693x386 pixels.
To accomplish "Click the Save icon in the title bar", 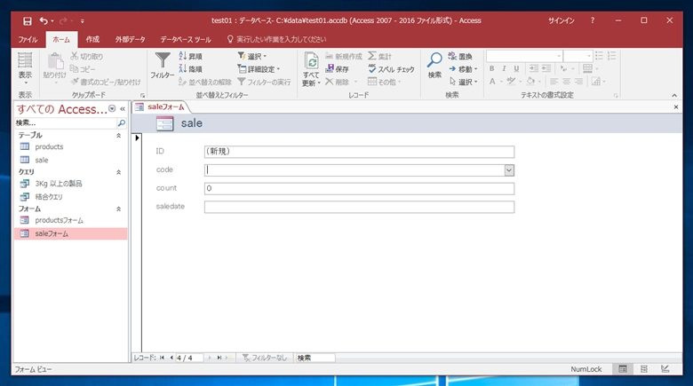I will click(28, 20).
